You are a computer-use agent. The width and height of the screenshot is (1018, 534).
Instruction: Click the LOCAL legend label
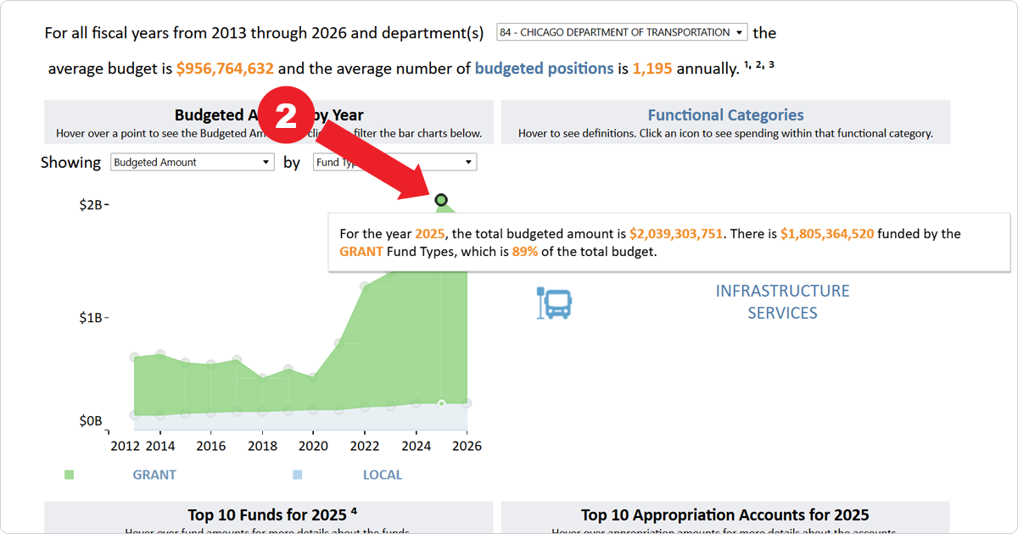tap(383, 475)
